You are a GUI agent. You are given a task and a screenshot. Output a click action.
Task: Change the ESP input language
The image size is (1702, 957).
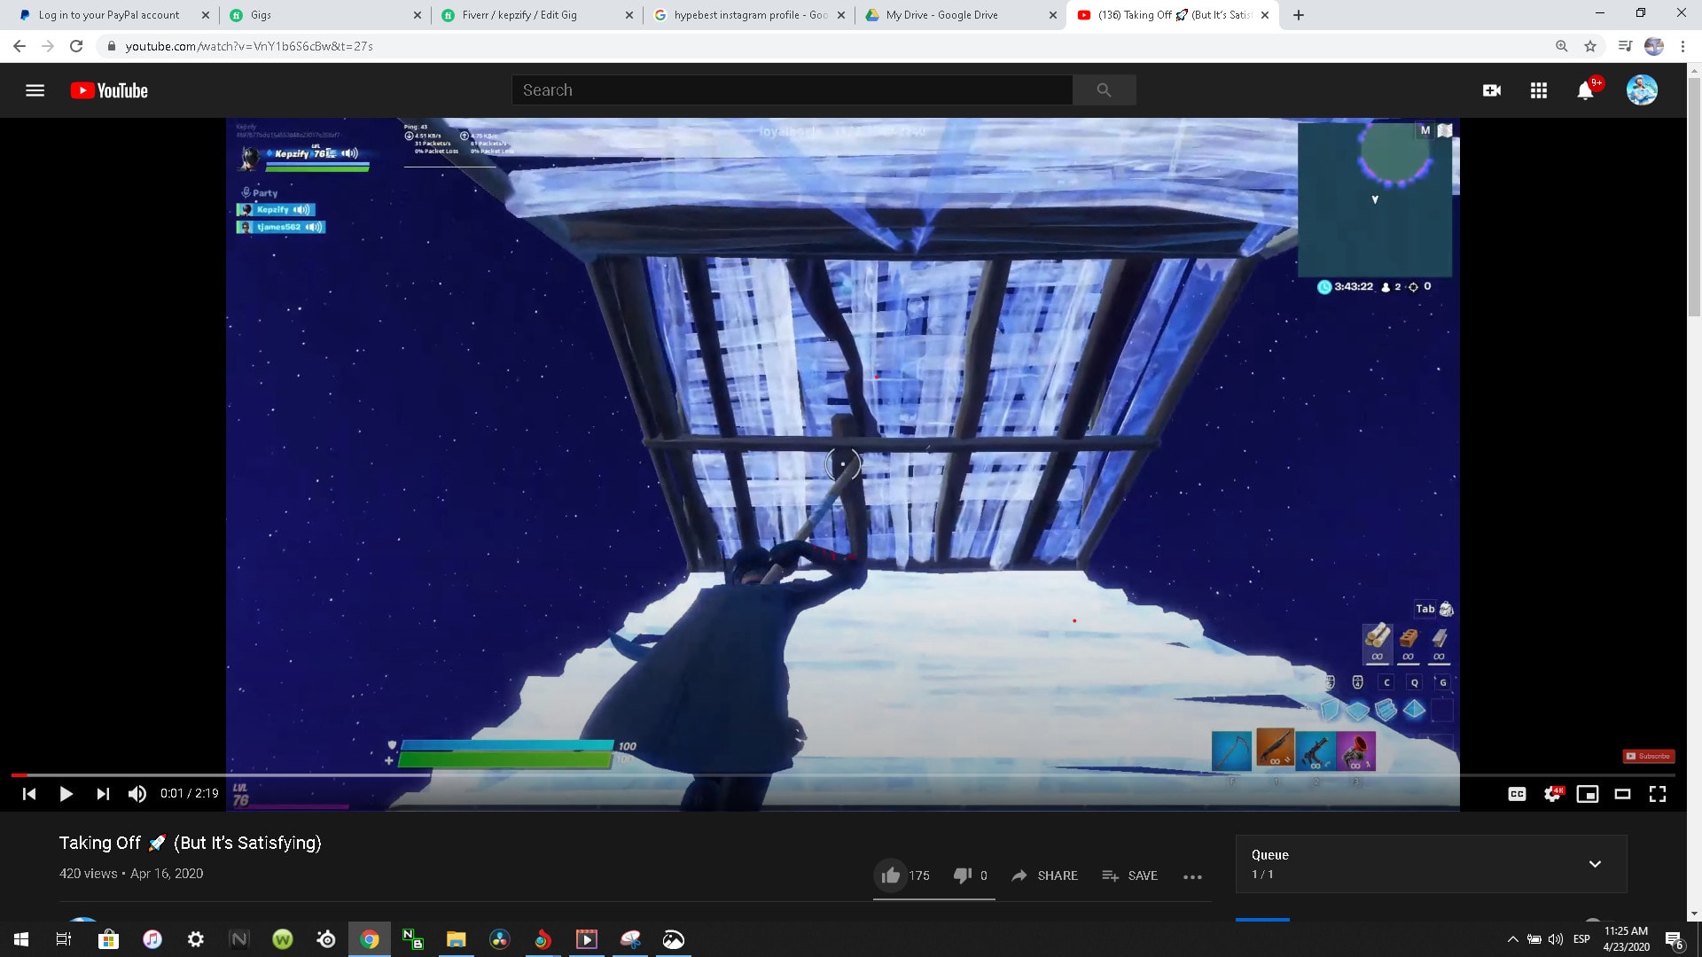[1581, 939]
